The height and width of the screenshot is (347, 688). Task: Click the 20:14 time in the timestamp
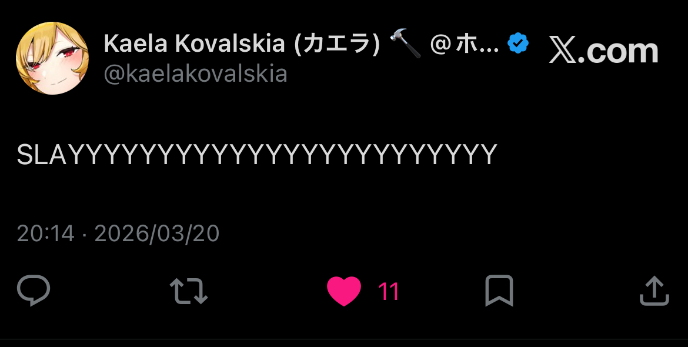pyautogui.click(x=45, y=234)
